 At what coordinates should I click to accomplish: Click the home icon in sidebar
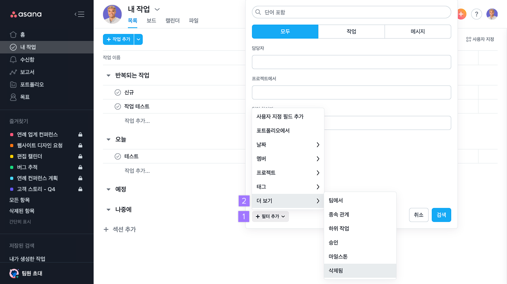tap(13, 35)
